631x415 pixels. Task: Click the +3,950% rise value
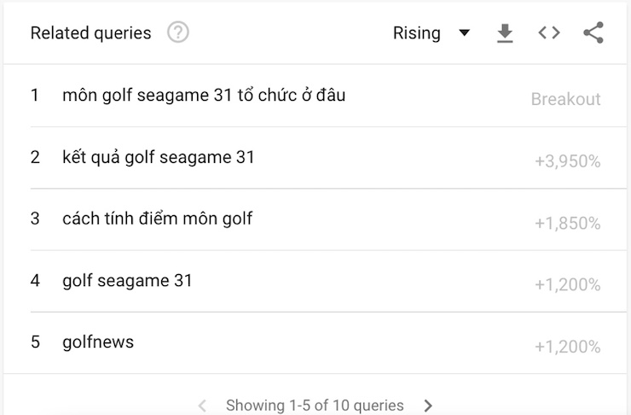coord(568,161)
